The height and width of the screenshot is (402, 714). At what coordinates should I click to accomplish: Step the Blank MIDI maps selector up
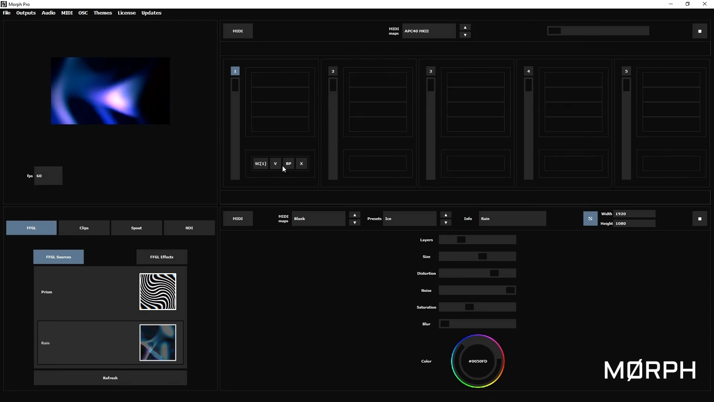(354, 215)
